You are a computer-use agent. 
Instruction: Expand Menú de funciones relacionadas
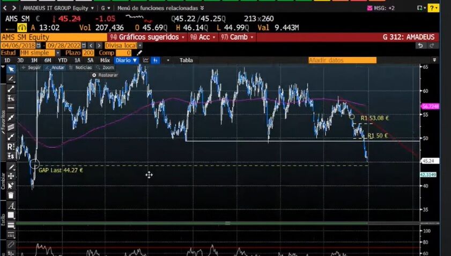click(160, 9)
